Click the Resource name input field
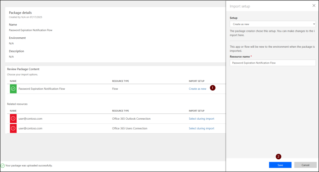The width and height of the screenshot is (319, 172). tap(273, 63)
